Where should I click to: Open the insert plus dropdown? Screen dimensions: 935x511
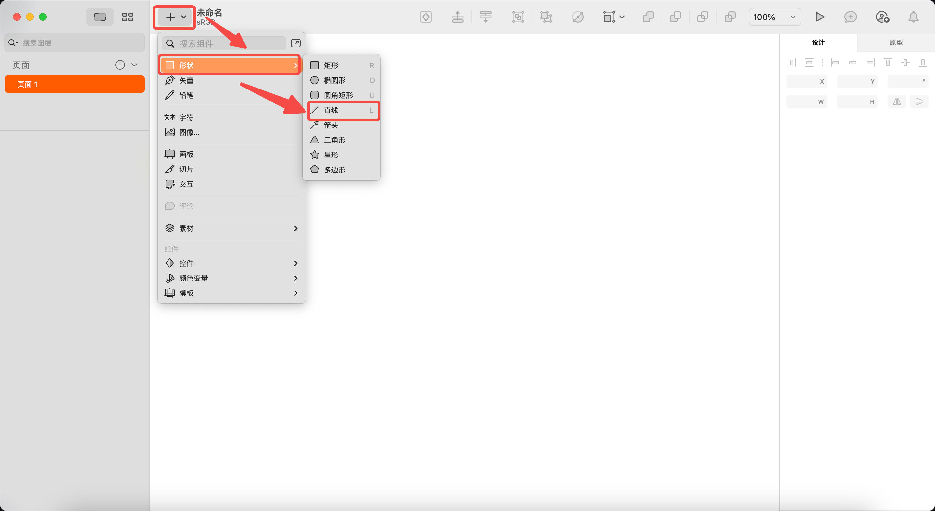pyautogui.click(x=175, y=17)
